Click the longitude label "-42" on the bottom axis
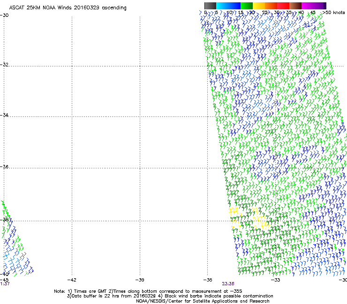 click(72, 280)
